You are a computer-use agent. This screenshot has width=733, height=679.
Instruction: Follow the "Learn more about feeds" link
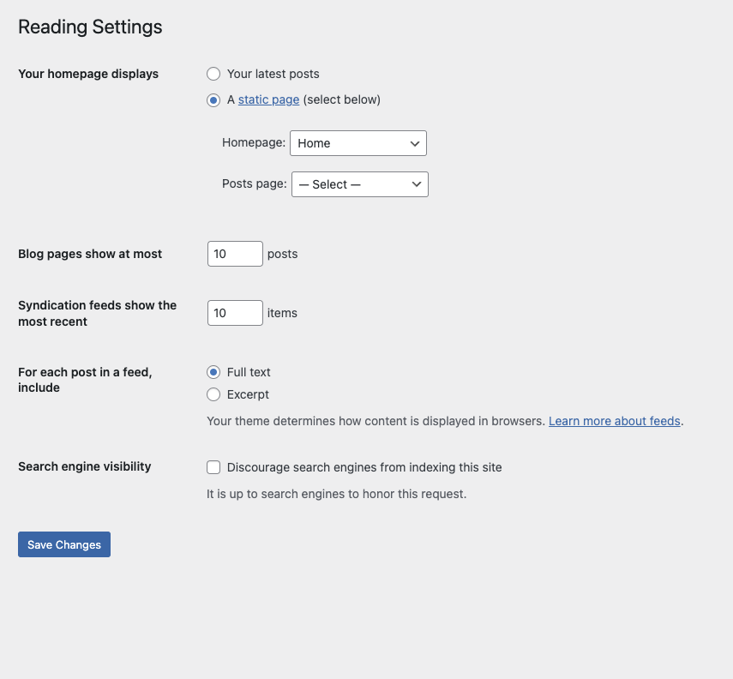point(614,421)
